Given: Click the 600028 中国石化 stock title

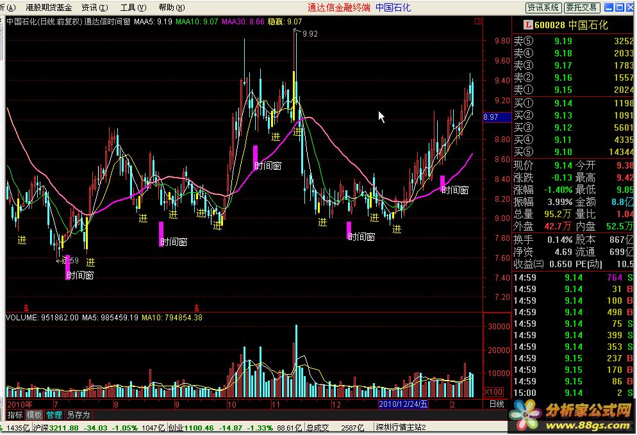Looking at the screenshot, I should (x=571, y=25).
